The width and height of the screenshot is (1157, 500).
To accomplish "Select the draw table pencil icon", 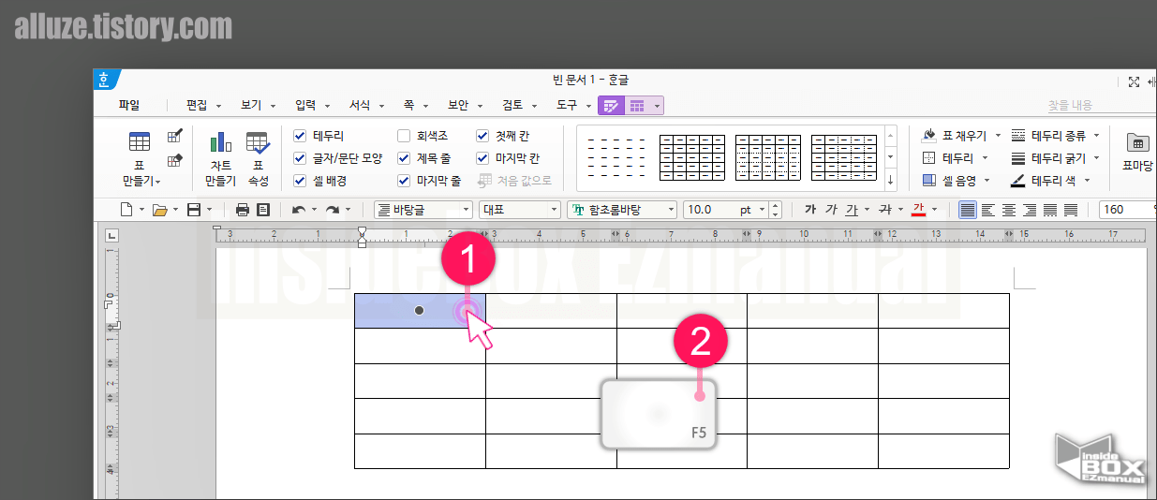I will point(174,137).
